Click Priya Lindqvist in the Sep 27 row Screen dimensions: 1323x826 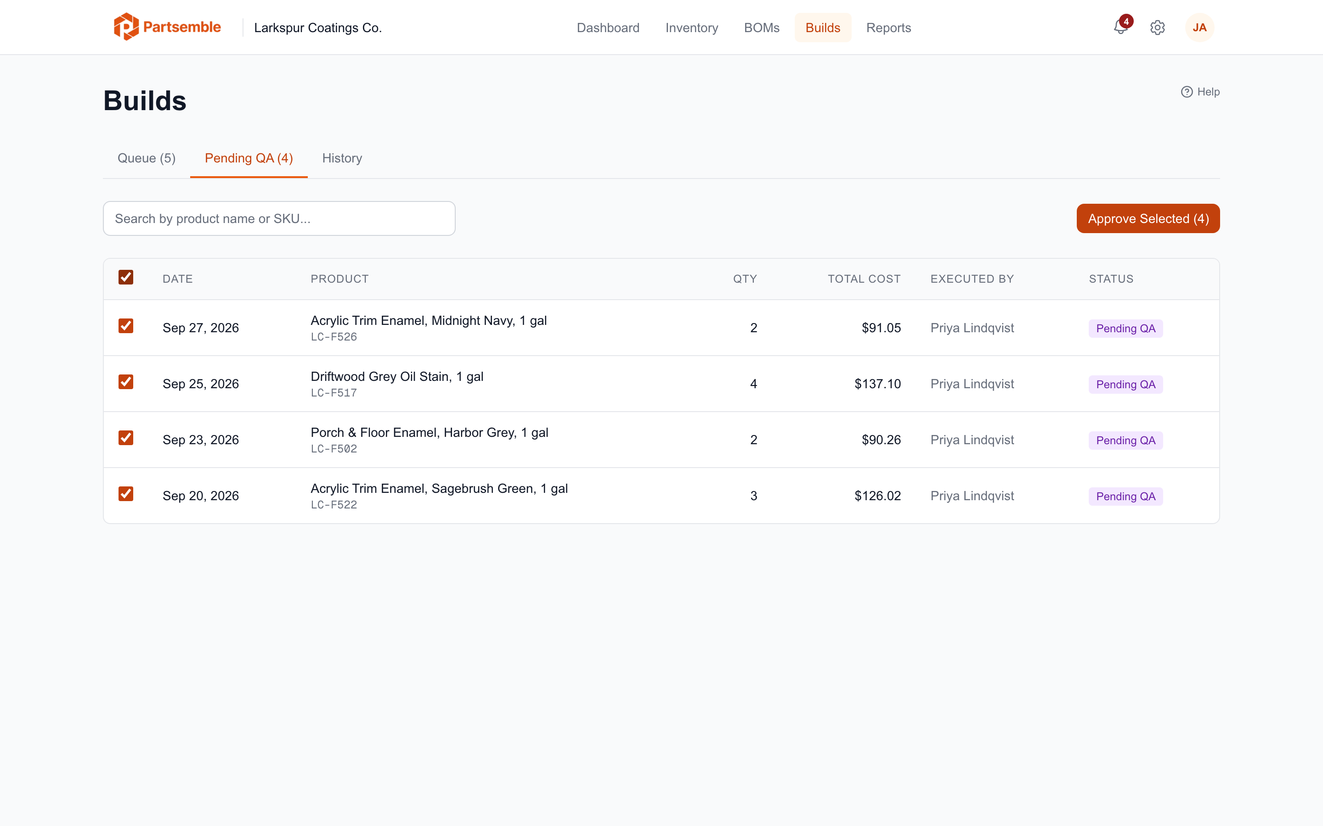coord(972,328)
